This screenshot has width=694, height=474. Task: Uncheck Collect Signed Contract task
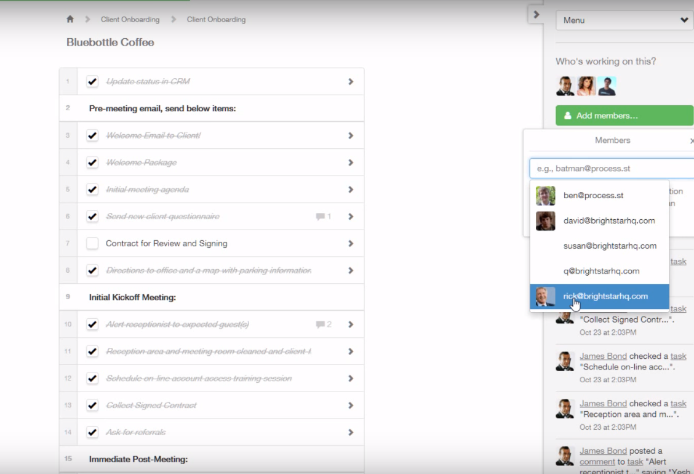pyautogui.click(x=92, y=405)
